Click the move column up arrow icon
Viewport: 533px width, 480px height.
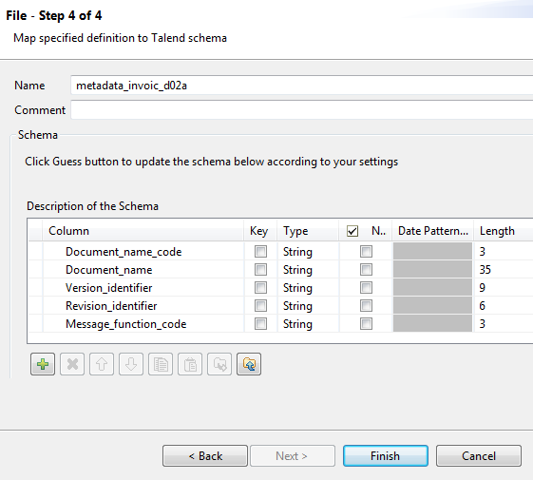point(102,364)
